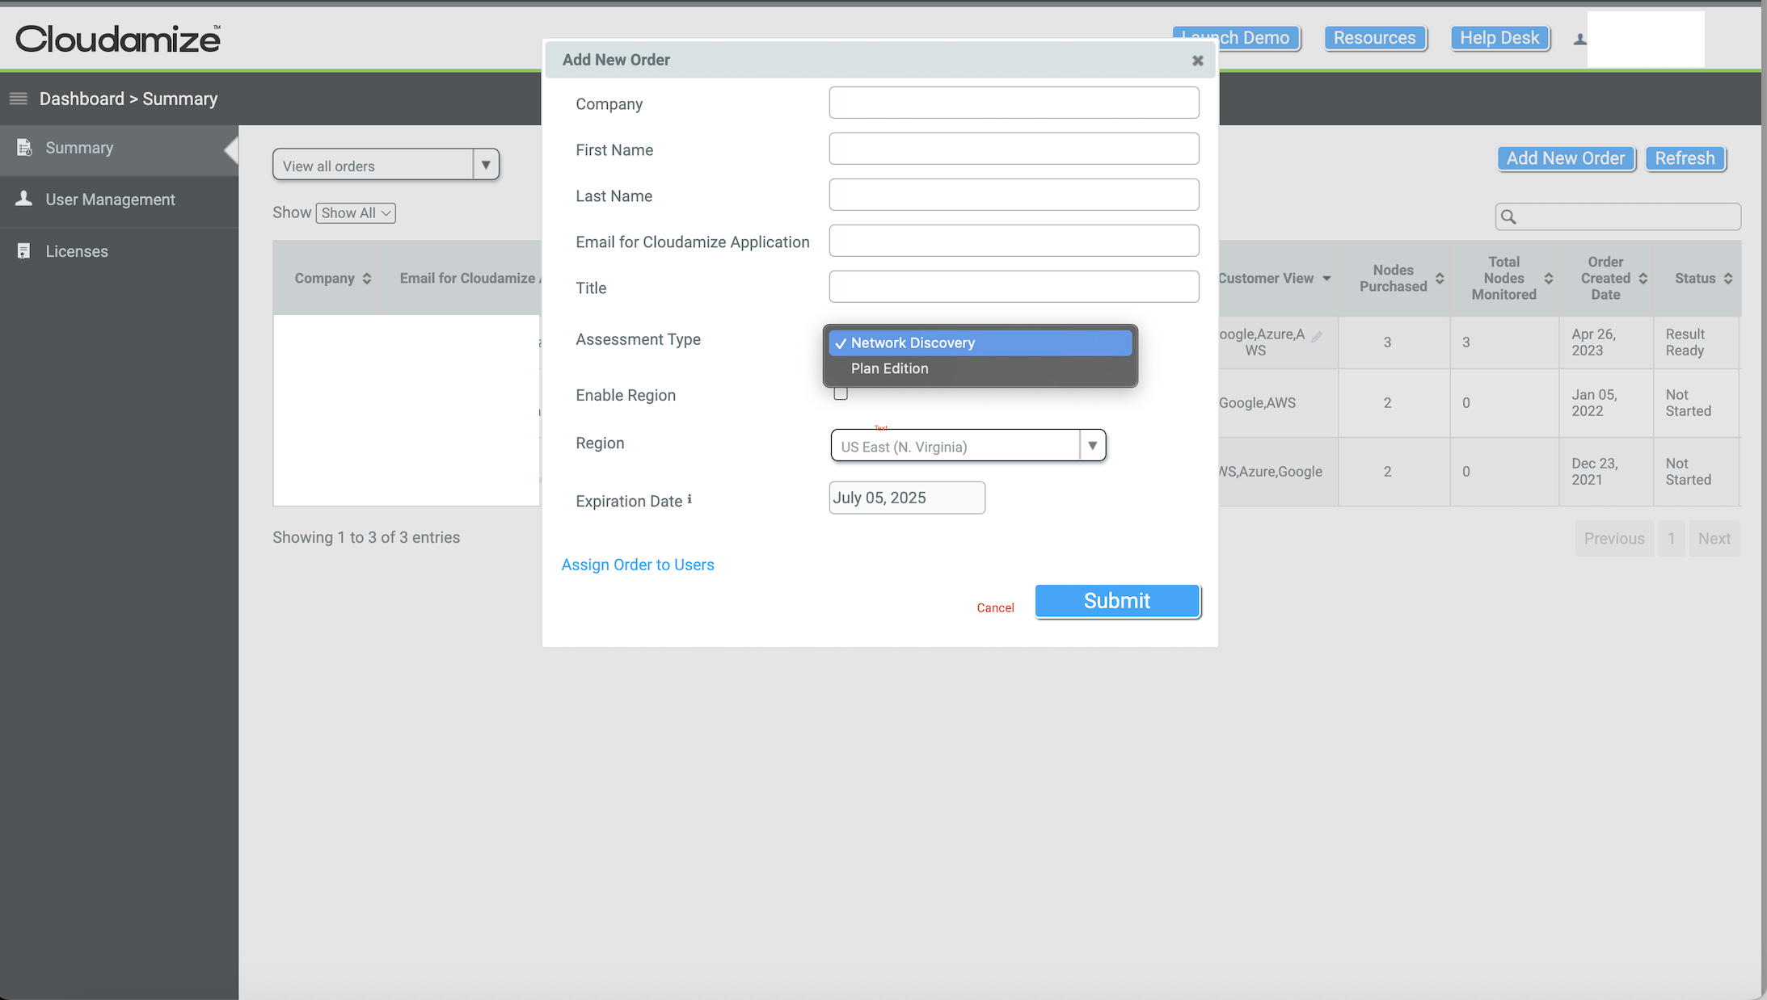Image resolution: width=1767 pixels, height=1000 pixels.
Task: Click the Refresh button
Action: coord(1685,158)
